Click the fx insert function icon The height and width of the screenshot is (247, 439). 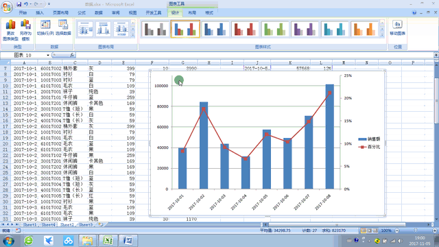(72, 55)
